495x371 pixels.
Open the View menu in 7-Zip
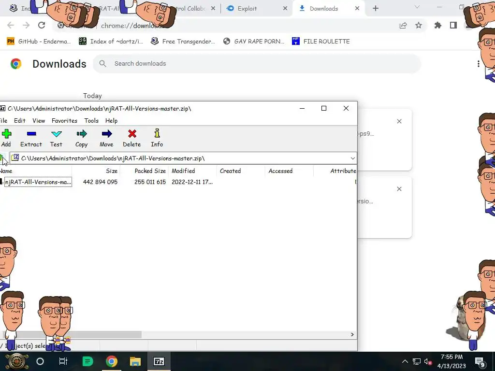coord(39,120)
